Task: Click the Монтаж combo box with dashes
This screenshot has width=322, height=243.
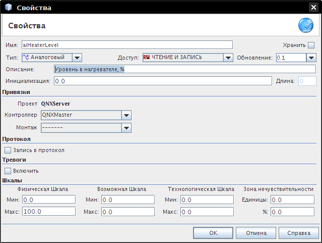Action: click(x=86, y=128)
